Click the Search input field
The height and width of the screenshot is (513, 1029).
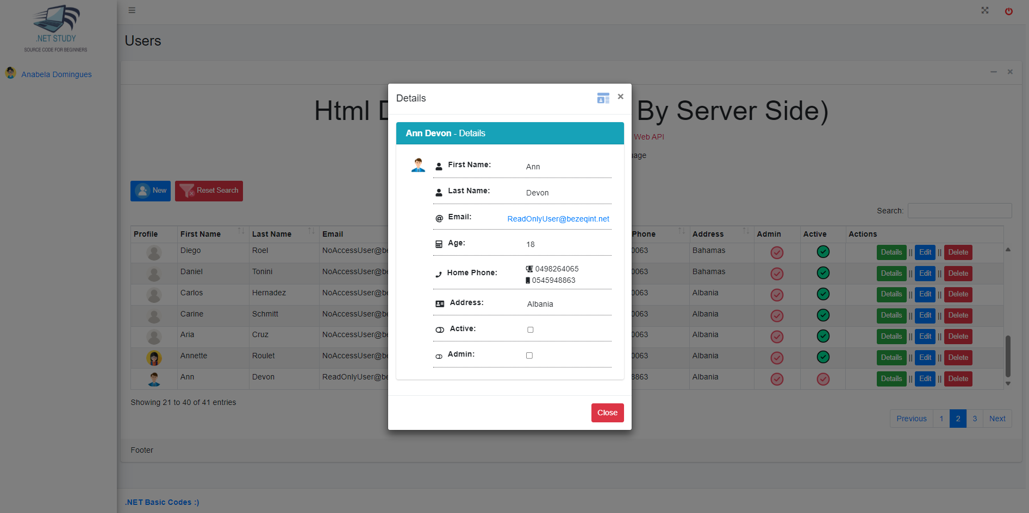[959, 211]
